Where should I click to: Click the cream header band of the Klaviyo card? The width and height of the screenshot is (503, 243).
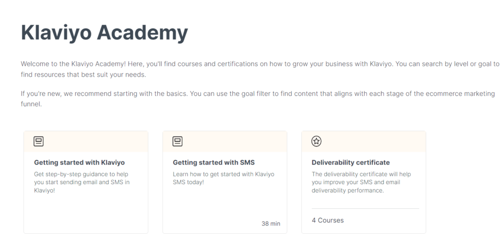pos(86,141)
